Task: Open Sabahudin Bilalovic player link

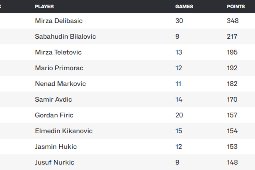Action: 65,37
